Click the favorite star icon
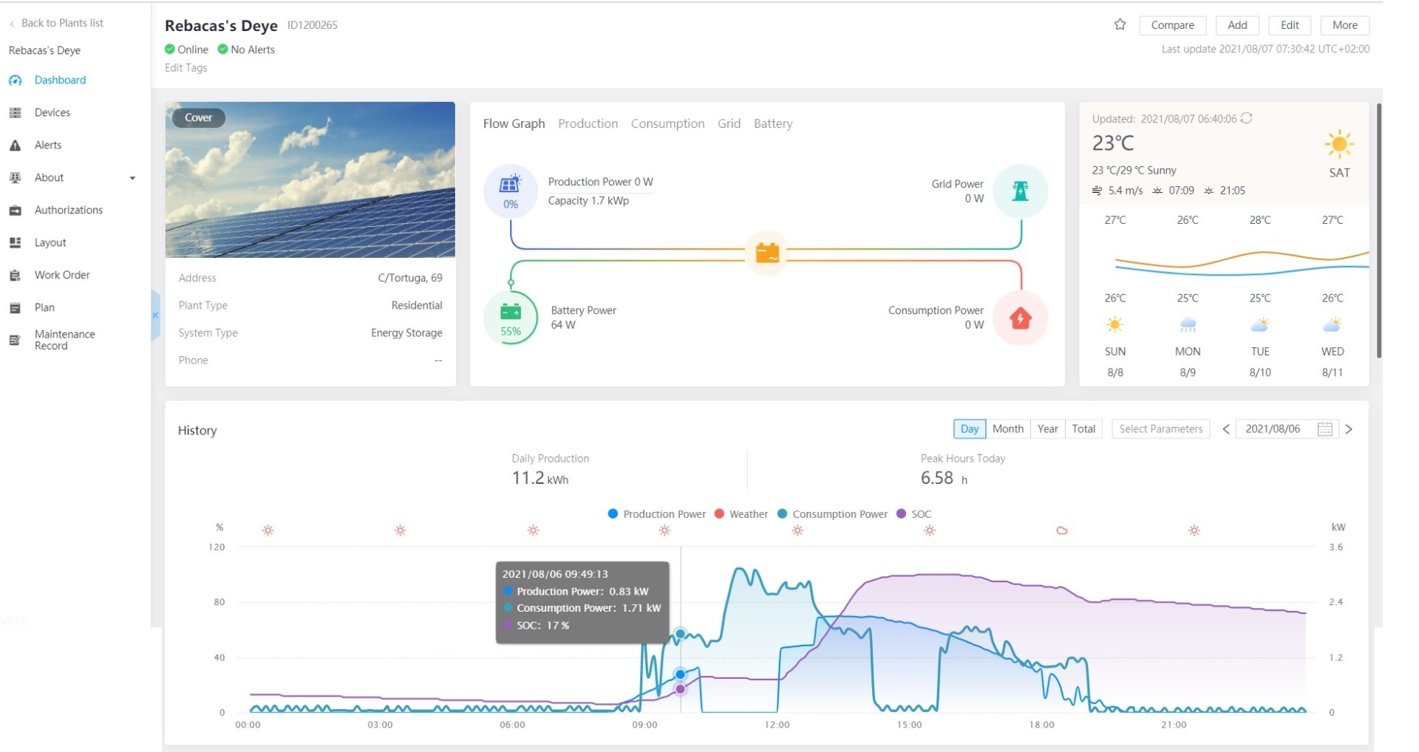1419x752 pixels. coord(1120,25)
